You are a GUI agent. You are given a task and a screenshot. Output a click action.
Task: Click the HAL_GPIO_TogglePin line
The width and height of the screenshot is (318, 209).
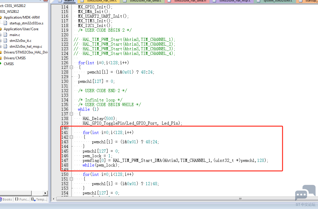coord(133,124)
